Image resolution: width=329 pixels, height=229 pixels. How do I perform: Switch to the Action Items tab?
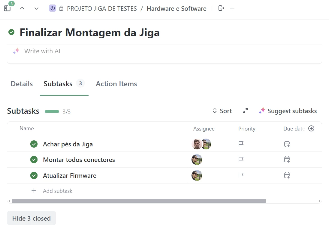[x=116, y=84]
